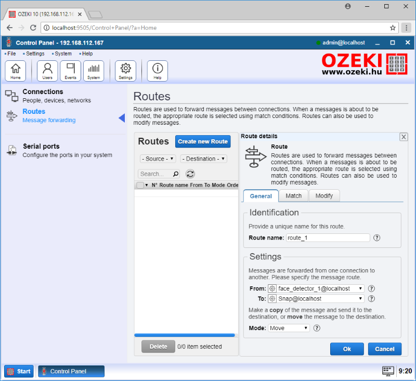Open the Destination filter dropdown

point(203,159)
